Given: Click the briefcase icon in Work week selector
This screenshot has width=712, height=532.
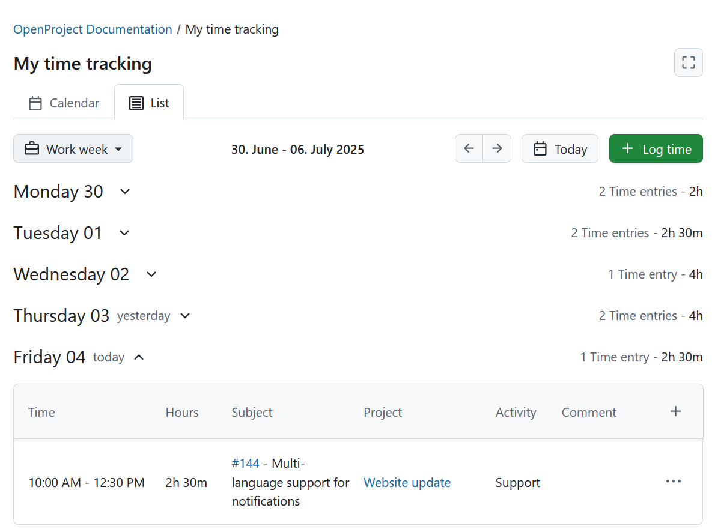Looking at the screenshot, I should pos(31,148).
